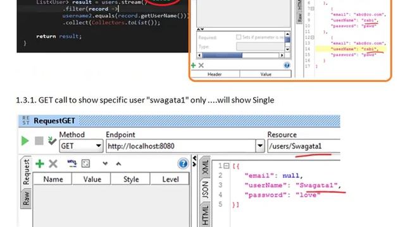405x227 pixels.
Task: Switch to the Request vertical tab
Action: [26, 172]
